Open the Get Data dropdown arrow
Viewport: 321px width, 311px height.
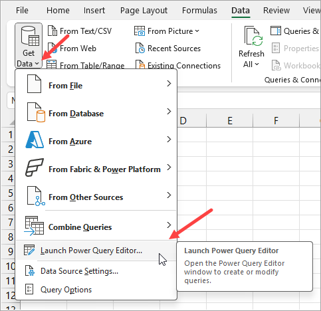(37, 64)
